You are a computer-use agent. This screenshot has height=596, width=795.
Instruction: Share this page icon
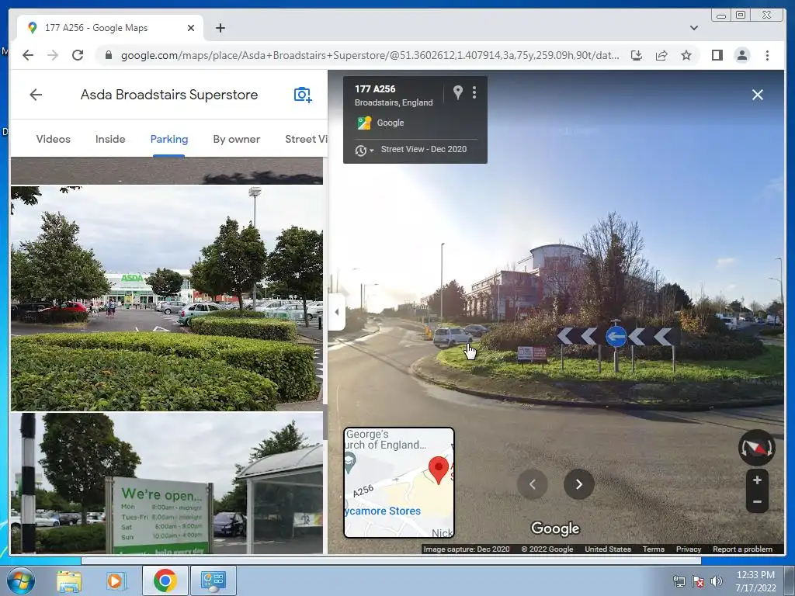pos(661,55)
